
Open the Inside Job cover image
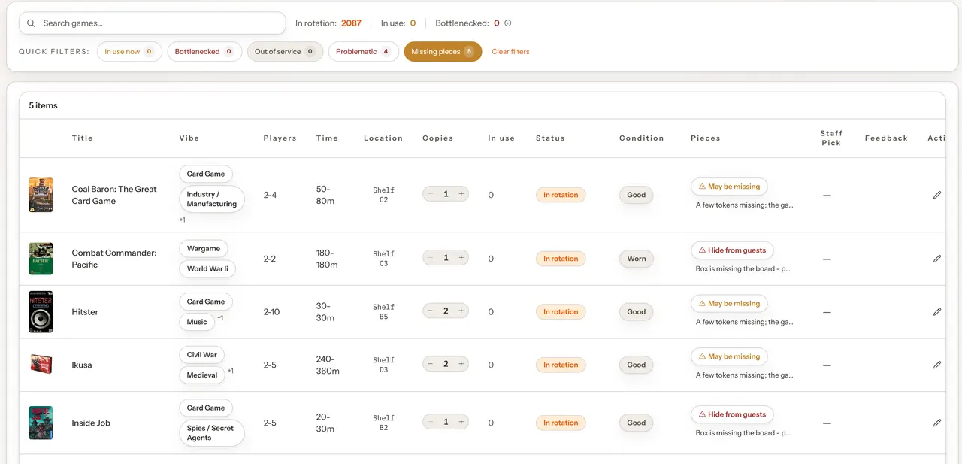[x=41, y=423]
